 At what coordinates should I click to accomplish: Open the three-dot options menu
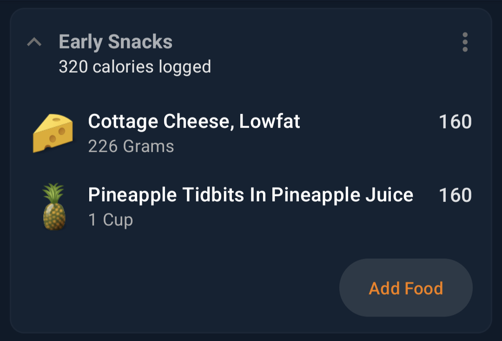click(465, 42)
